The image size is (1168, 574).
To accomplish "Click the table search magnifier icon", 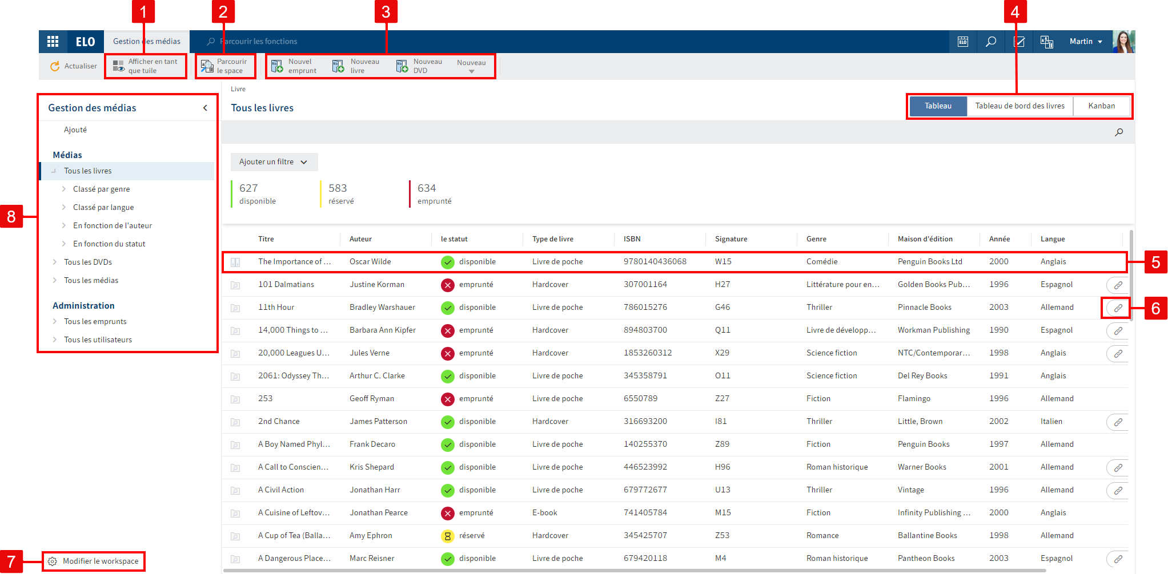I will [1119, 132].
